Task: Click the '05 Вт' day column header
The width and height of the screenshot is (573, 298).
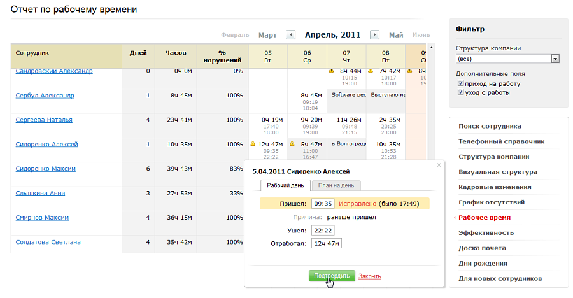Action: pos(268,56)
